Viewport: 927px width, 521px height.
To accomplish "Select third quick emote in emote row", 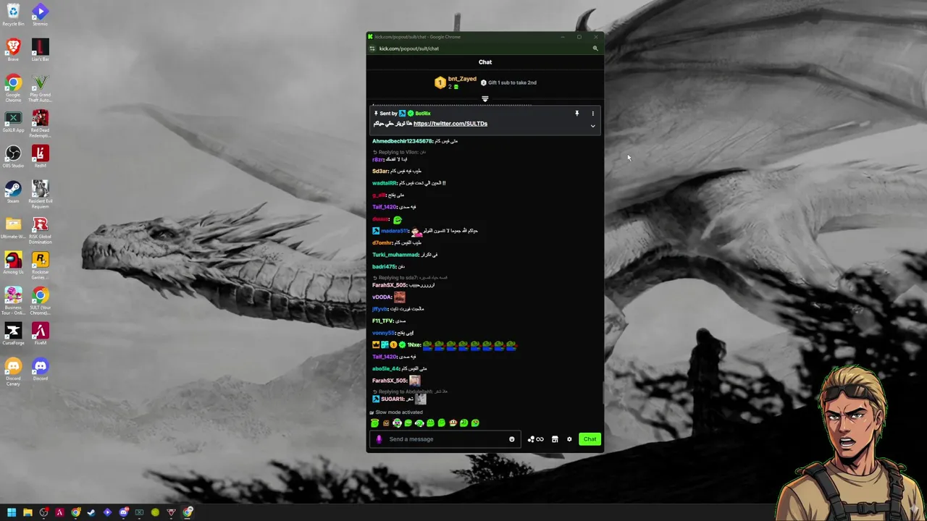I will tap(397, 423).
